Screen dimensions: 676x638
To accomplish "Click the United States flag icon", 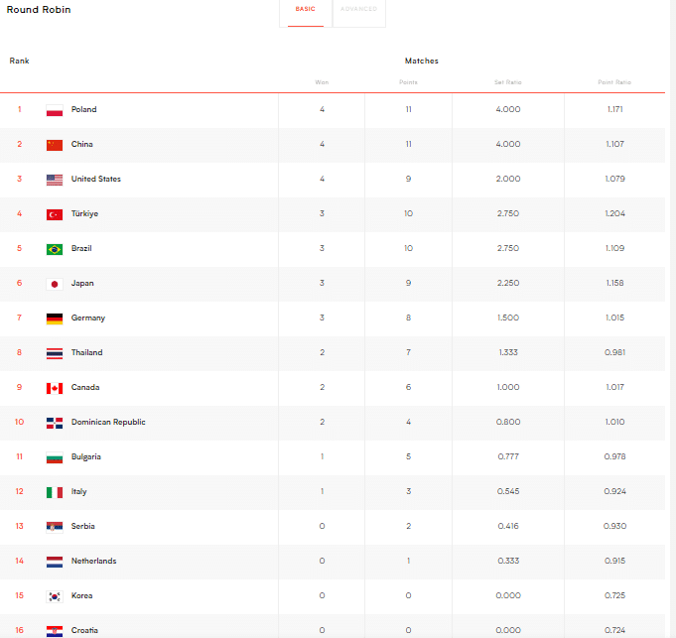I will point(55,180).
